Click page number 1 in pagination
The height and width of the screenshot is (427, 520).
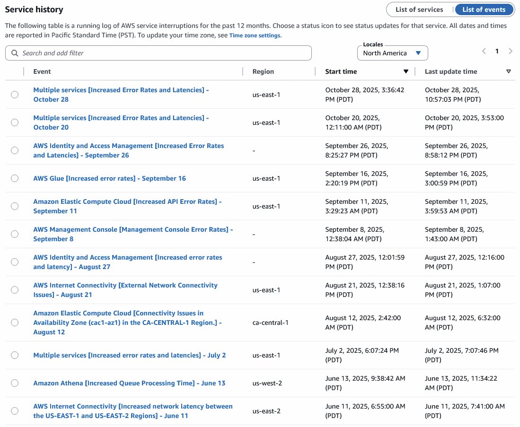pyautogui.click(x=497, y=51)
